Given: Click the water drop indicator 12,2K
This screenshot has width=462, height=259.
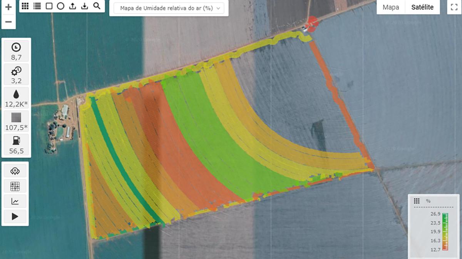Looking at the screenshot, I should coord(16,98).
